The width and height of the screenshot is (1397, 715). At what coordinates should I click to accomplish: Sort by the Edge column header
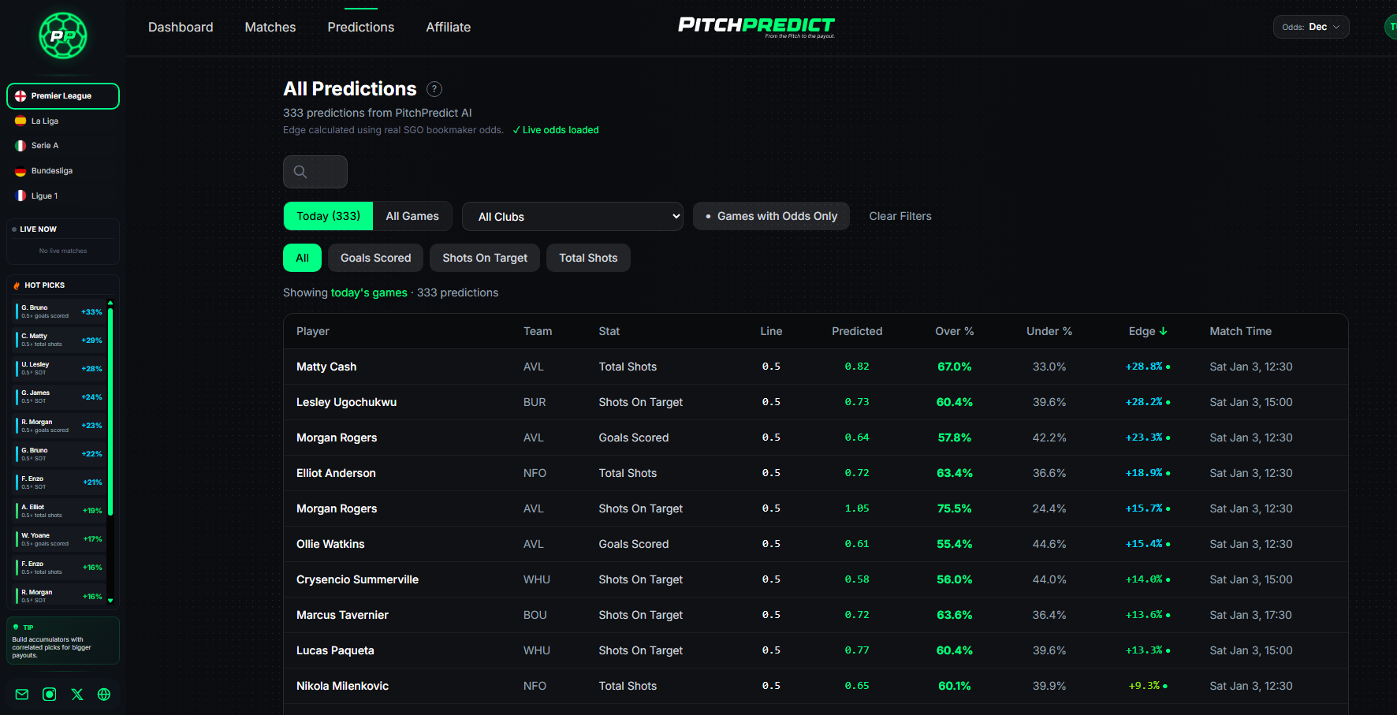[x=1147, y=331]
